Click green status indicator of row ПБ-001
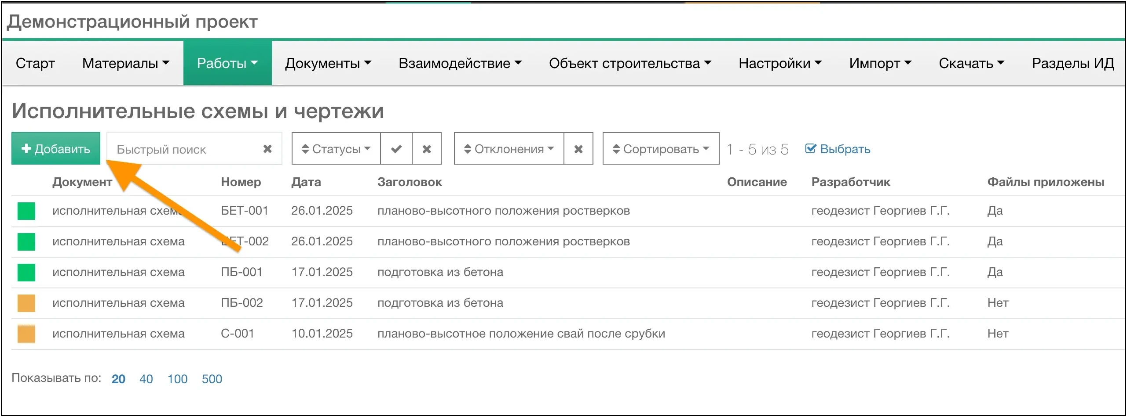Screen dimensions: 1127x417 (26, 272)
